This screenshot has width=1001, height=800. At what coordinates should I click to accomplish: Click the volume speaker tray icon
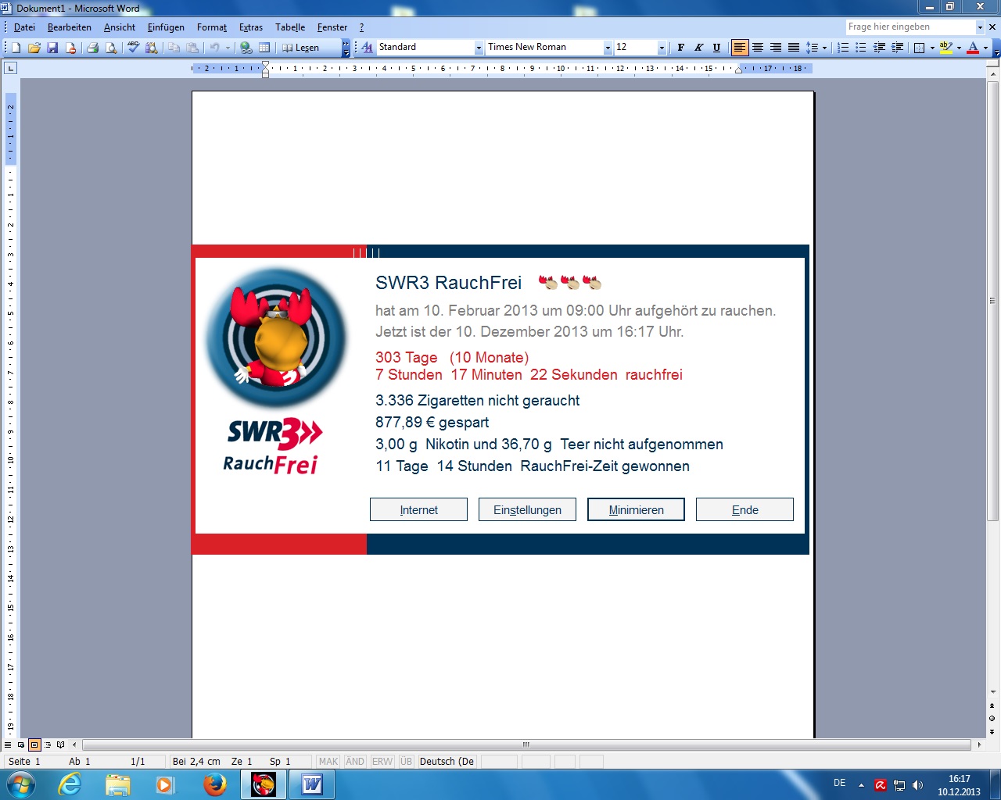[x=917, y=785]
